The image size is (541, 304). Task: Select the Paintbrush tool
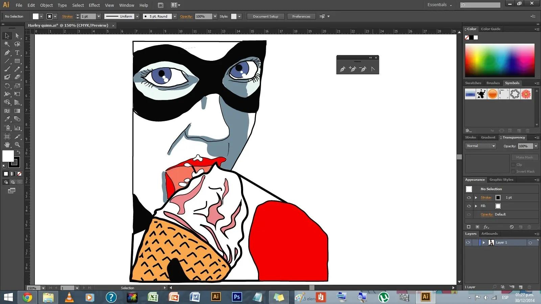pos(7,69)
